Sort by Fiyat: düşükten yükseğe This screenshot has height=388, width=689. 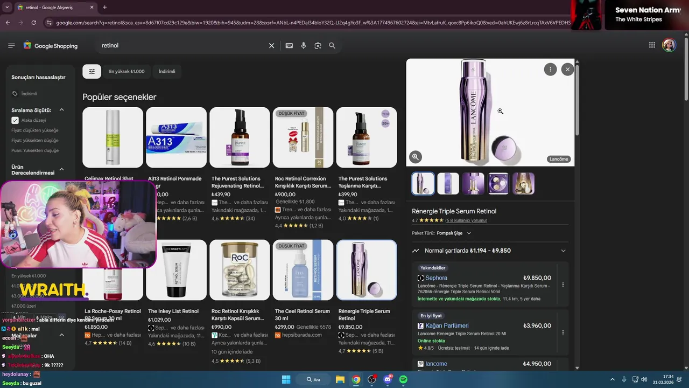(x=35, y=130)
